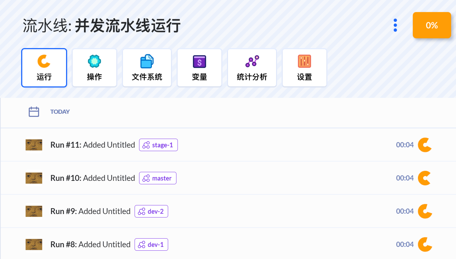456x259 pixels.
Task: Click the master branch tag
Action: tap(158, 178)
